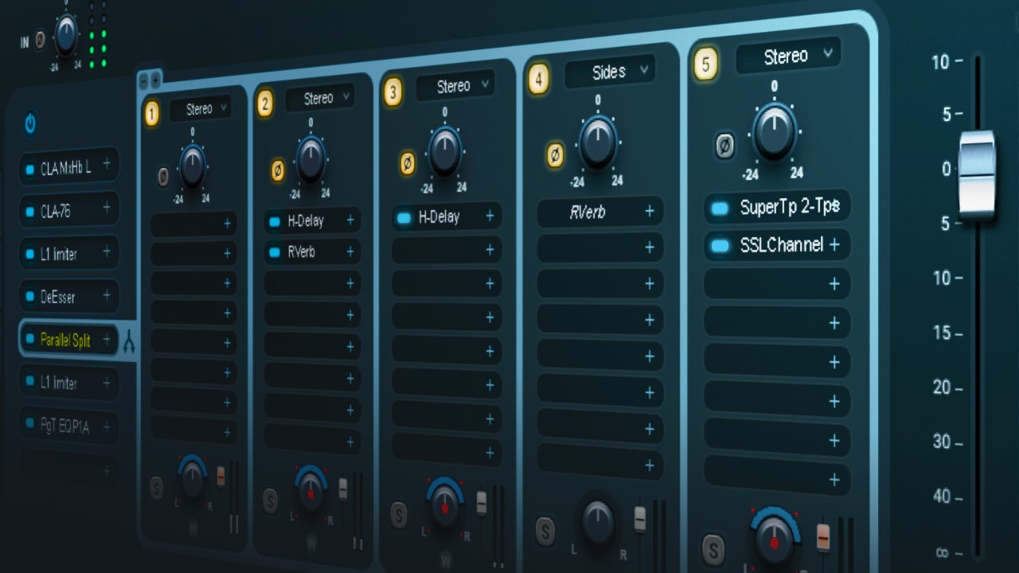
Task: Bypass H-Delay in chain 3
Action: click(x=404, y=217)
